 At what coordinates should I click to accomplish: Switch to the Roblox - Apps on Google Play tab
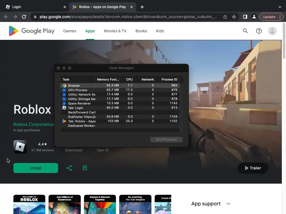102,7
